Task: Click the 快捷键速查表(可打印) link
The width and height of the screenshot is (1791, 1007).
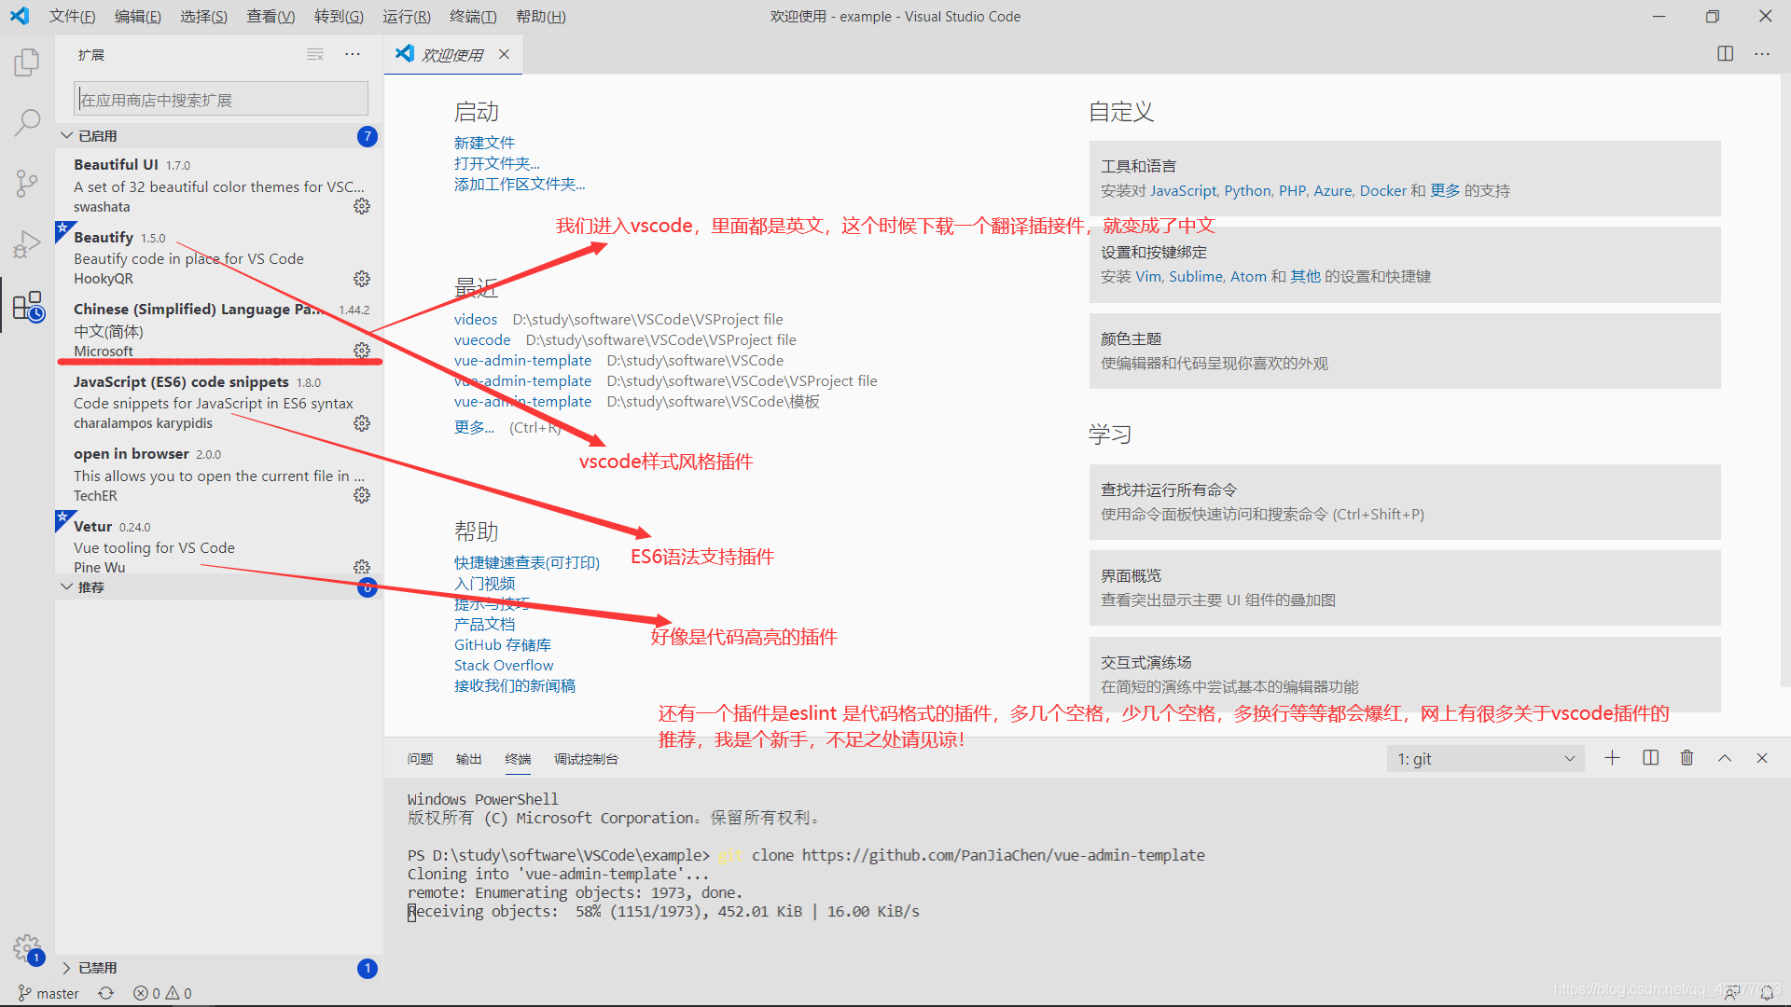Action: (x=527, y=562)
